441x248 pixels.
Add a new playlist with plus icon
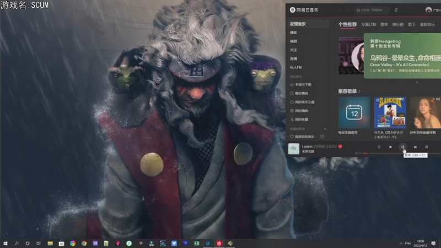point(325,129)
